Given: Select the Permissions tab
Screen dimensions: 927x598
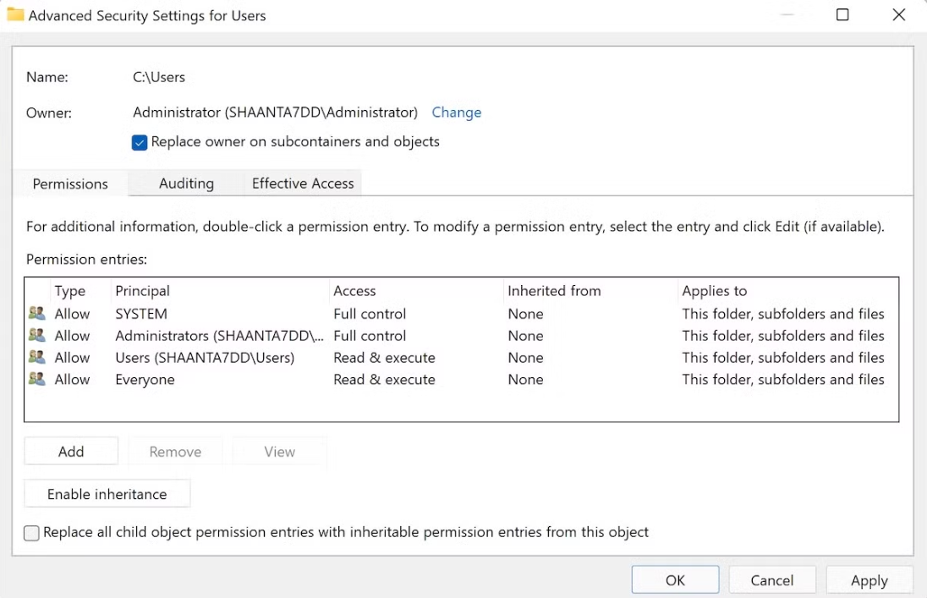Looking at the screenshot, I should (70, 183).
